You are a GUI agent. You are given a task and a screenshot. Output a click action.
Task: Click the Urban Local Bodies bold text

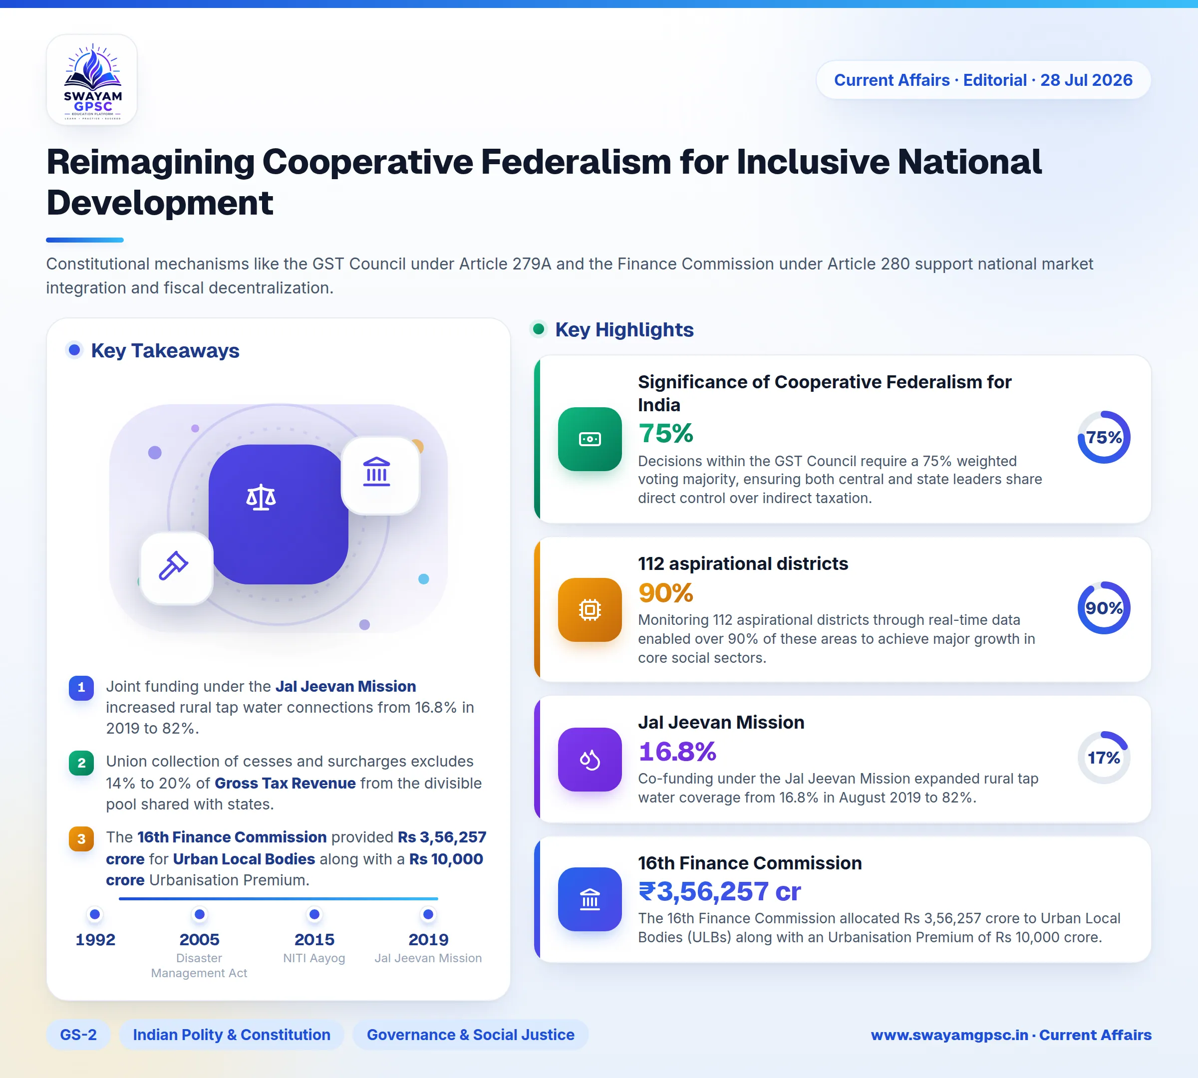point(244,859)
